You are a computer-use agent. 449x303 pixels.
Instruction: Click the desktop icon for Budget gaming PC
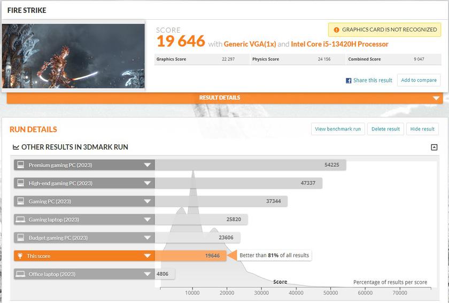pos(21,238)
